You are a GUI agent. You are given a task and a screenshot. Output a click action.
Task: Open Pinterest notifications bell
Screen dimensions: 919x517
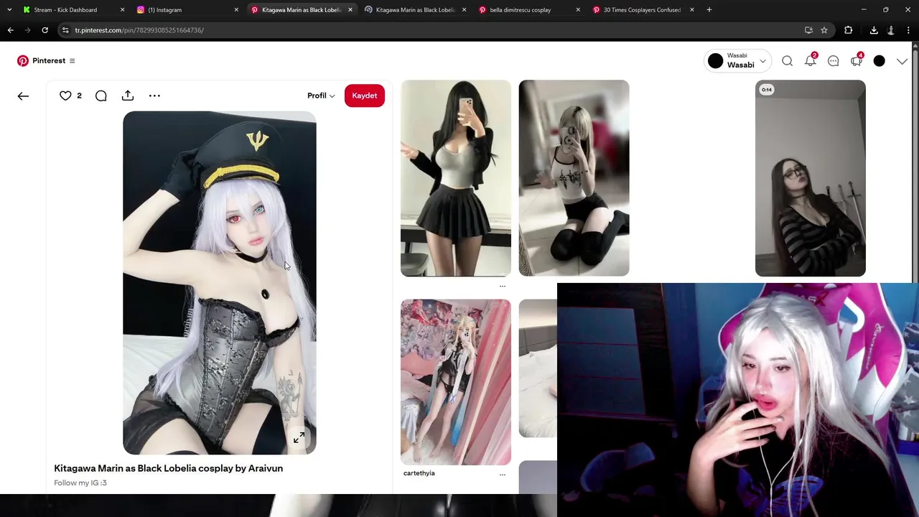(x=810, y=61)
